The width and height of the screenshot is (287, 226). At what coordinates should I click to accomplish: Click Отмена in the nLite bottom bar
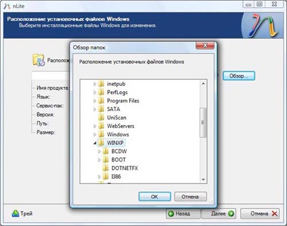(260, 213)
